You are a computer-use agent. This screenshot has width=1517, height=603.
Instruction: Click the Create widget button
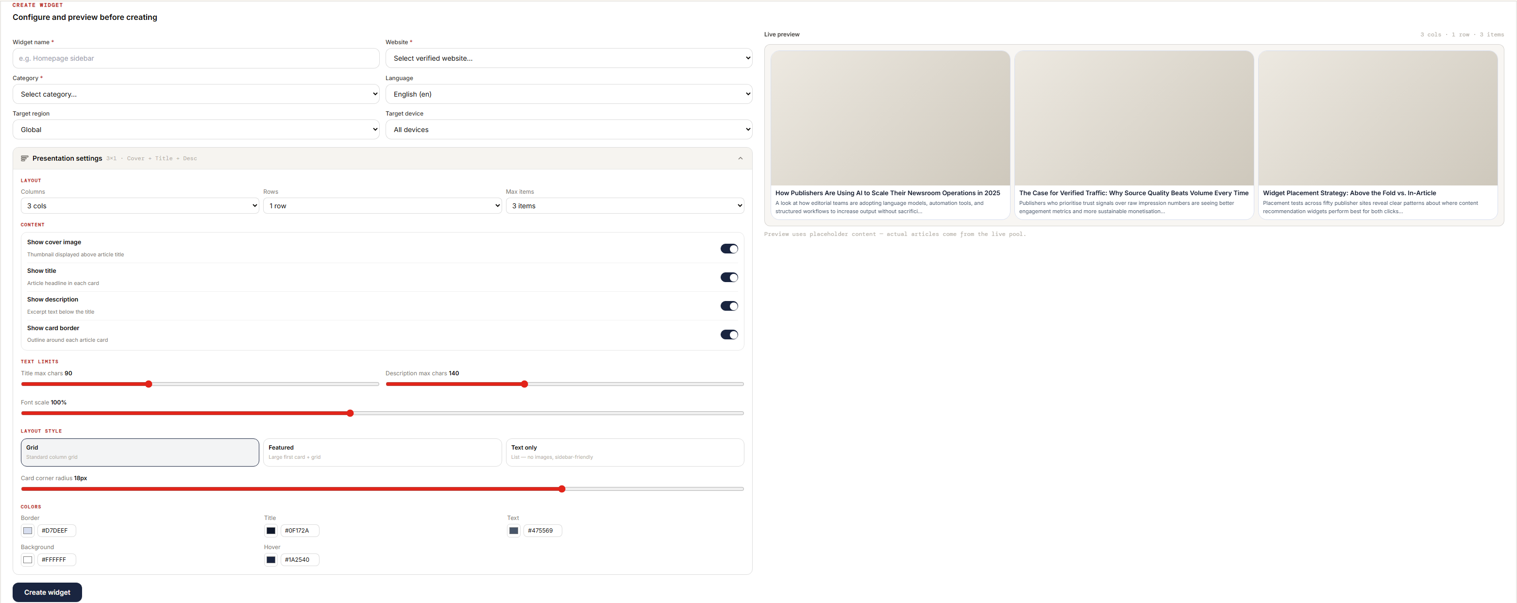47,592
